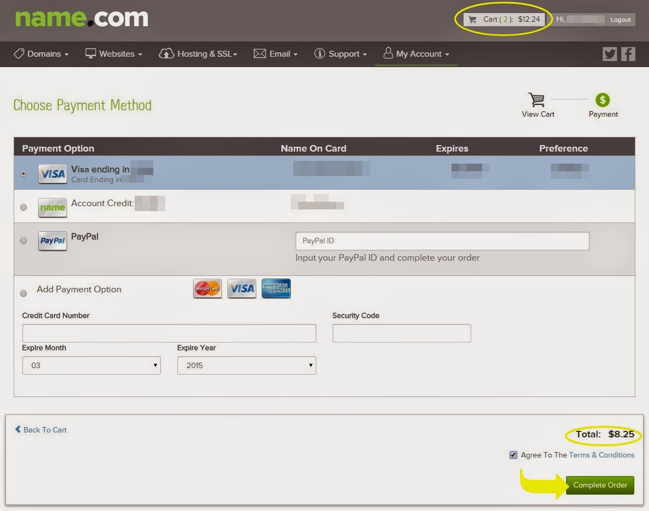Click the Logout button
The height and width of the screenshot is (511, 649).
[x=621, y=20]
